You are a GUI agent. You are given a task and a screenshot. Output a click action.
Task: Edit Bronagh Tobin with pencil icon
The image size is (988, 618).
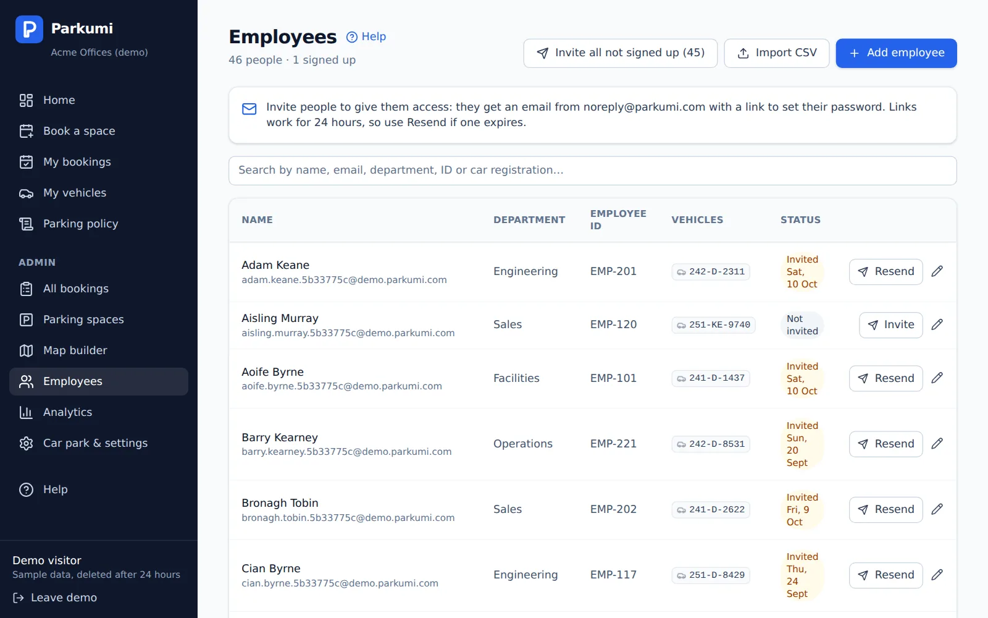pos(937,509)
